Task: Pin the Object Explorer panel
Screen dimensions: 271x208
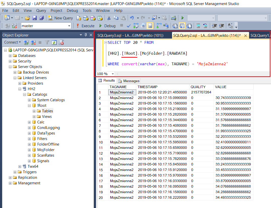Action: pyautogui.click(x=86, y=35)
